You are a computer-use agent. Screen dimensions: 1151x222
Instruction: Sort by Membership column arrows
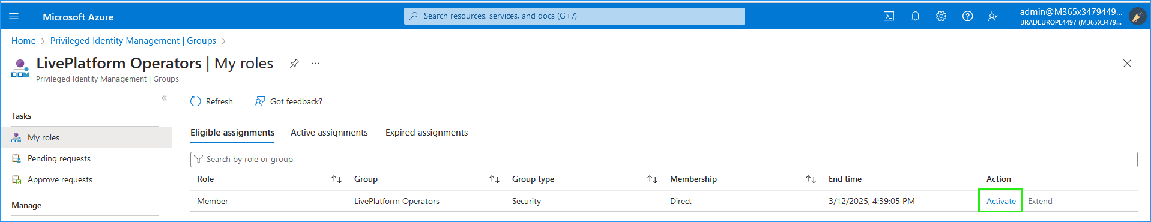811,179
